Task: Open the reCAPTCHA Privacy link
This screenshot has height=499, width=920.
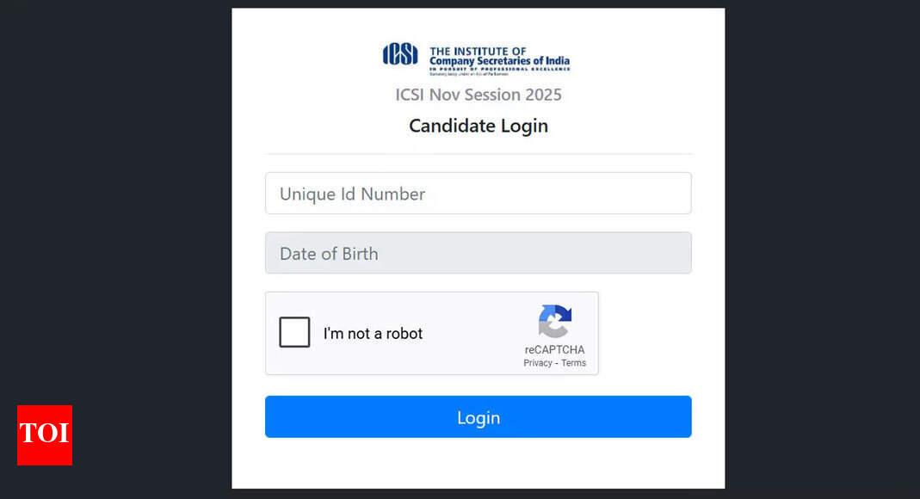Action: pyautogui.click(x=536, y=362)
